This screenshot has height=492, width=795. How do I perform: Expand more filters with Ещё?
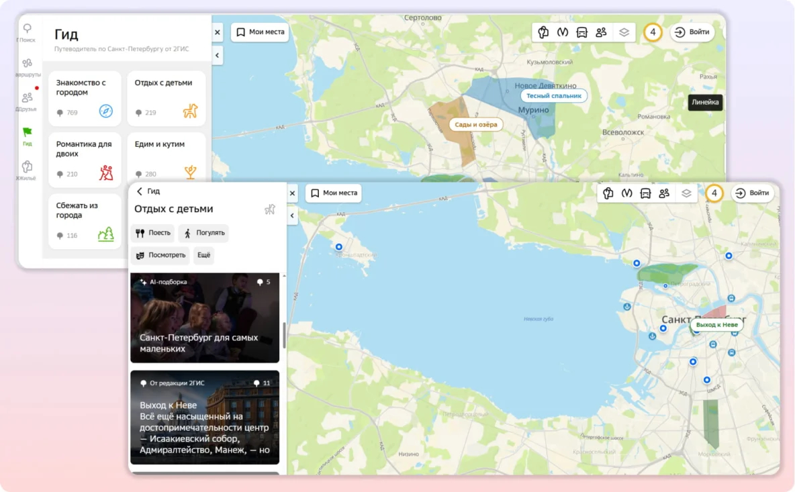point(204,255)
